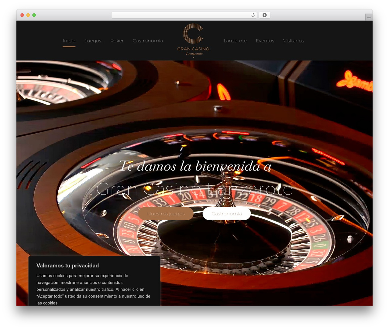Click the browser download arrow button
This screenshot has height=329, width=389.
click(264, 15)
